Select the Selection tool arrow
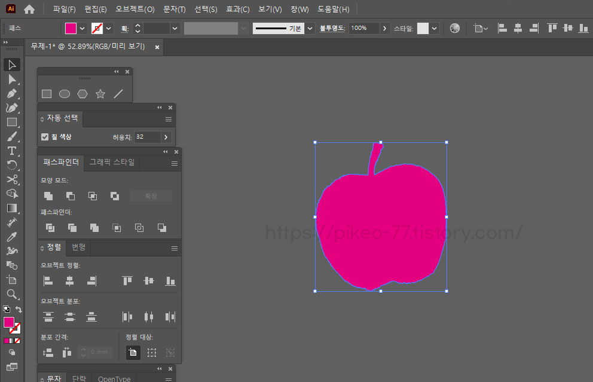Screen dimensions: 593x382 pyautogui.click(x=12, y=65)
